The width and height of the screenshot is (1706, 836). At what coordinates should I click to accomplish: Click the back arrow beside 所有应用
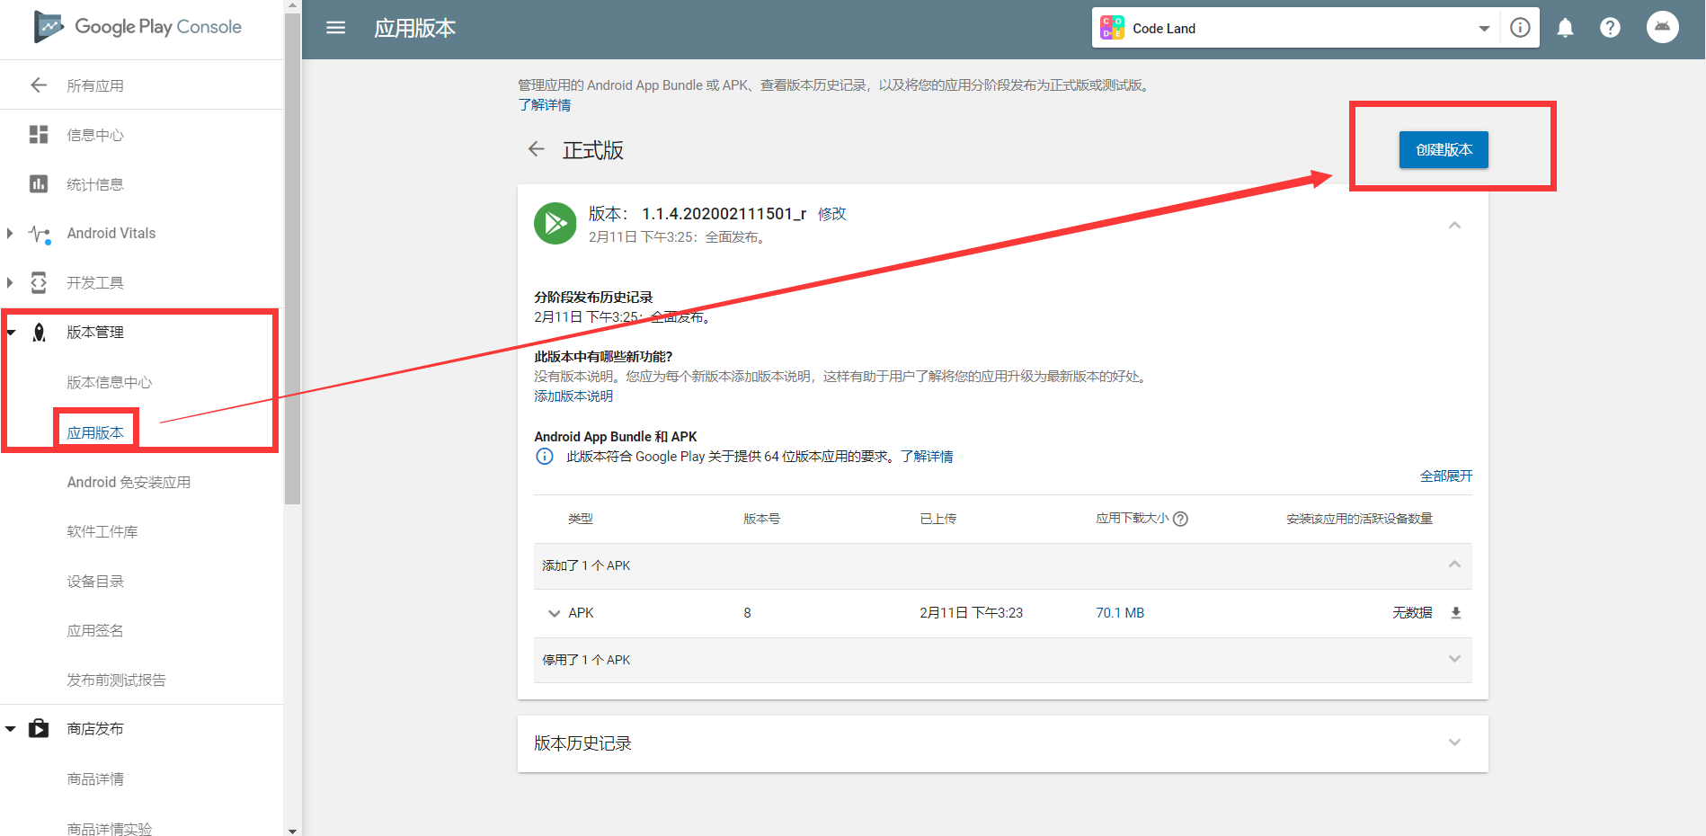(x=39, y=85)
